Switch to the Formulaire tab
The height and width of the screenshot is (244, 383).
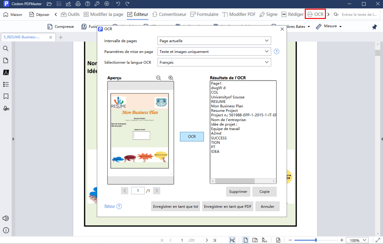point(204,14)
